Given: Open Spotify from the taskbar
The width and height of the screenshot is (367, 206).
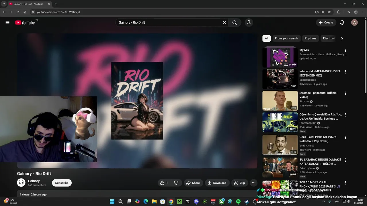Looking at the screenshot, I should (238, 201).
